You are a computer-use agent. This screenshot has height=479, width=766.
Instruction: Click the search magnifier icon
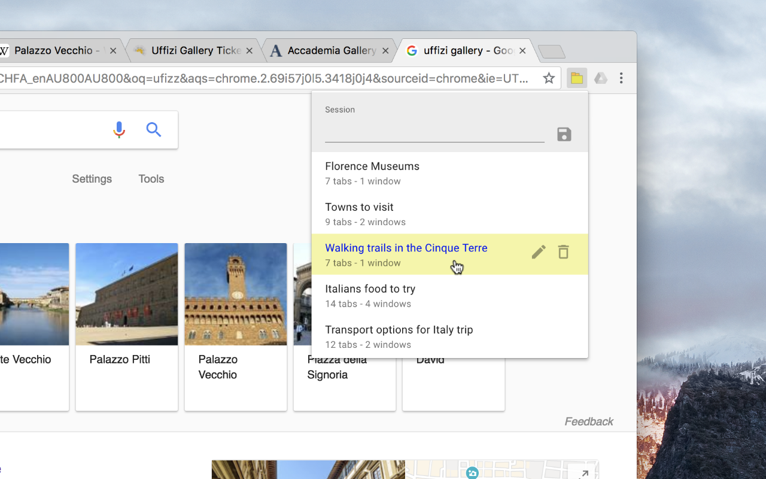point(154,129)
